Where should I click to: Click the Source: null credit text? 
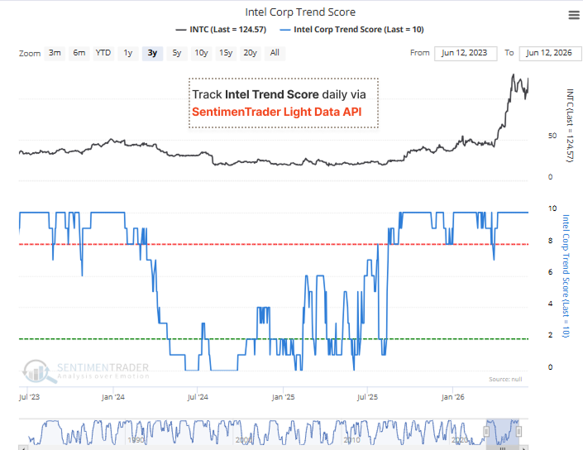point(505,380)
